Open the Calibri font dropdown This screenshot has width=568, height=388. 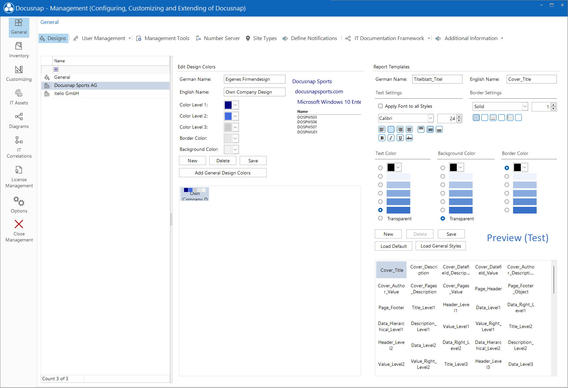click(430, 118)
